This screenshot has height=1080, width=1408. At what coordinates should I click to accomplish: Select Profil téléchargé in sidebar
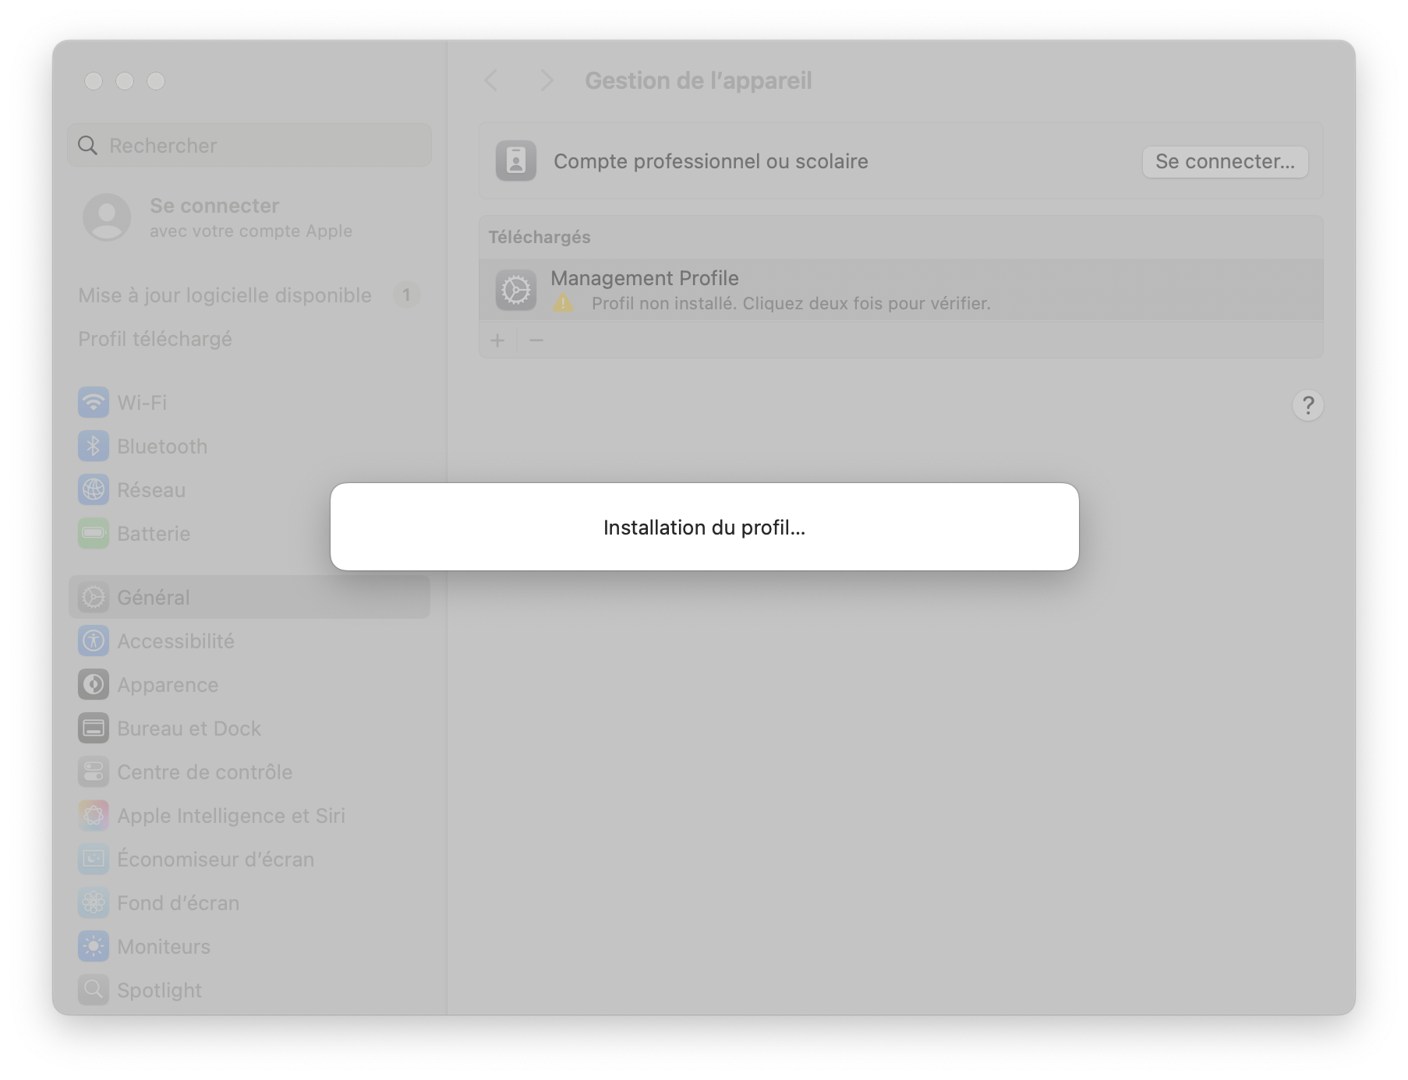155,339
